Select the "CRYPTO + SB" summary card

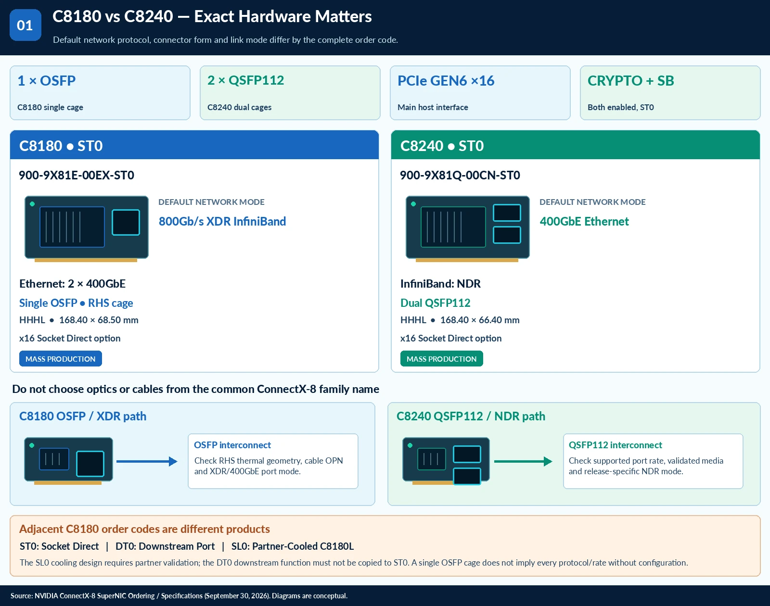pyautogui.click(x=670, y=93)
